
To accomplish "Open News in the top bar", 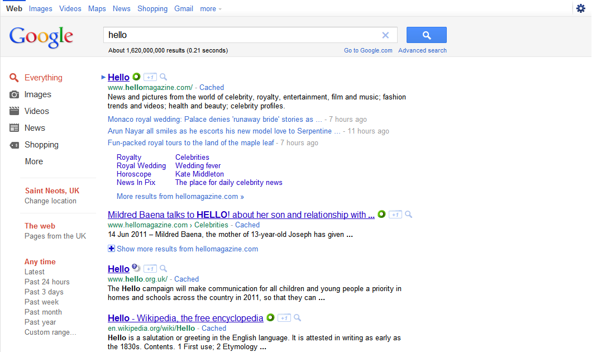I will tap(122, 9).
